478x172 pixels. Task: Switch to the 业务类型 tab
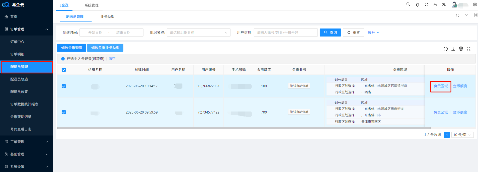(x=107, y=17)
